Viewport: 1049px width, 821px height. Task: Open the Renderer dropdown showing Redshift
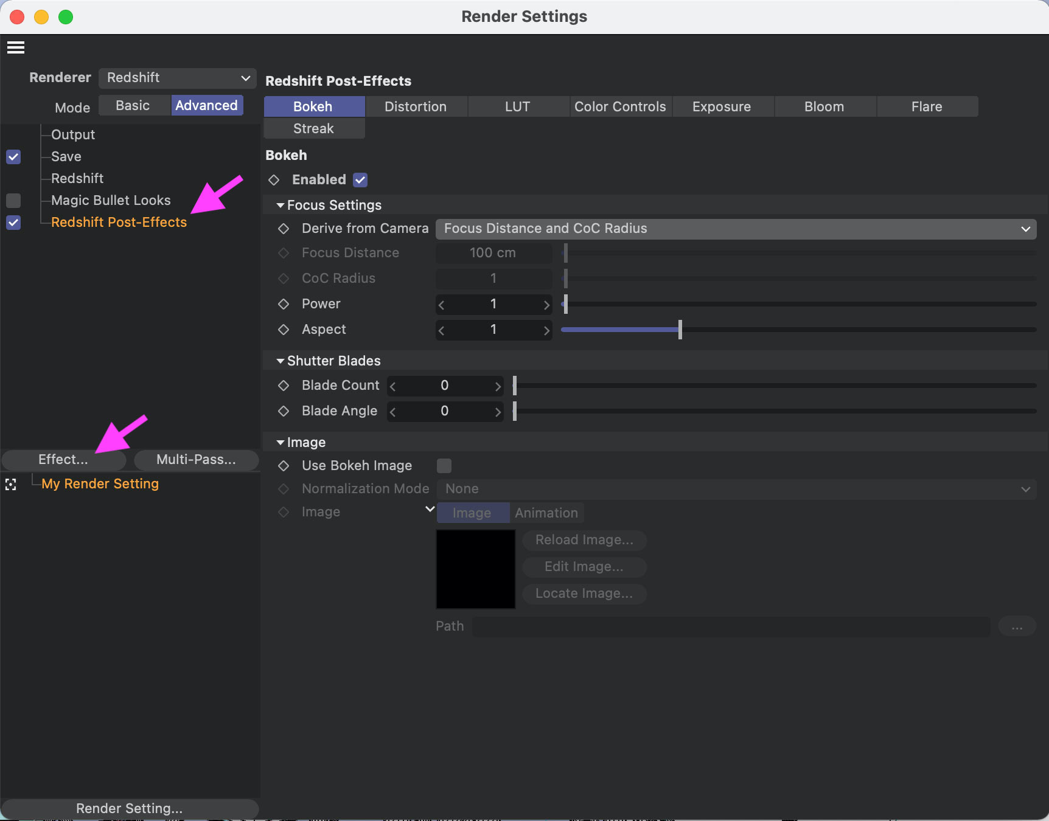(x=177, y=78)
